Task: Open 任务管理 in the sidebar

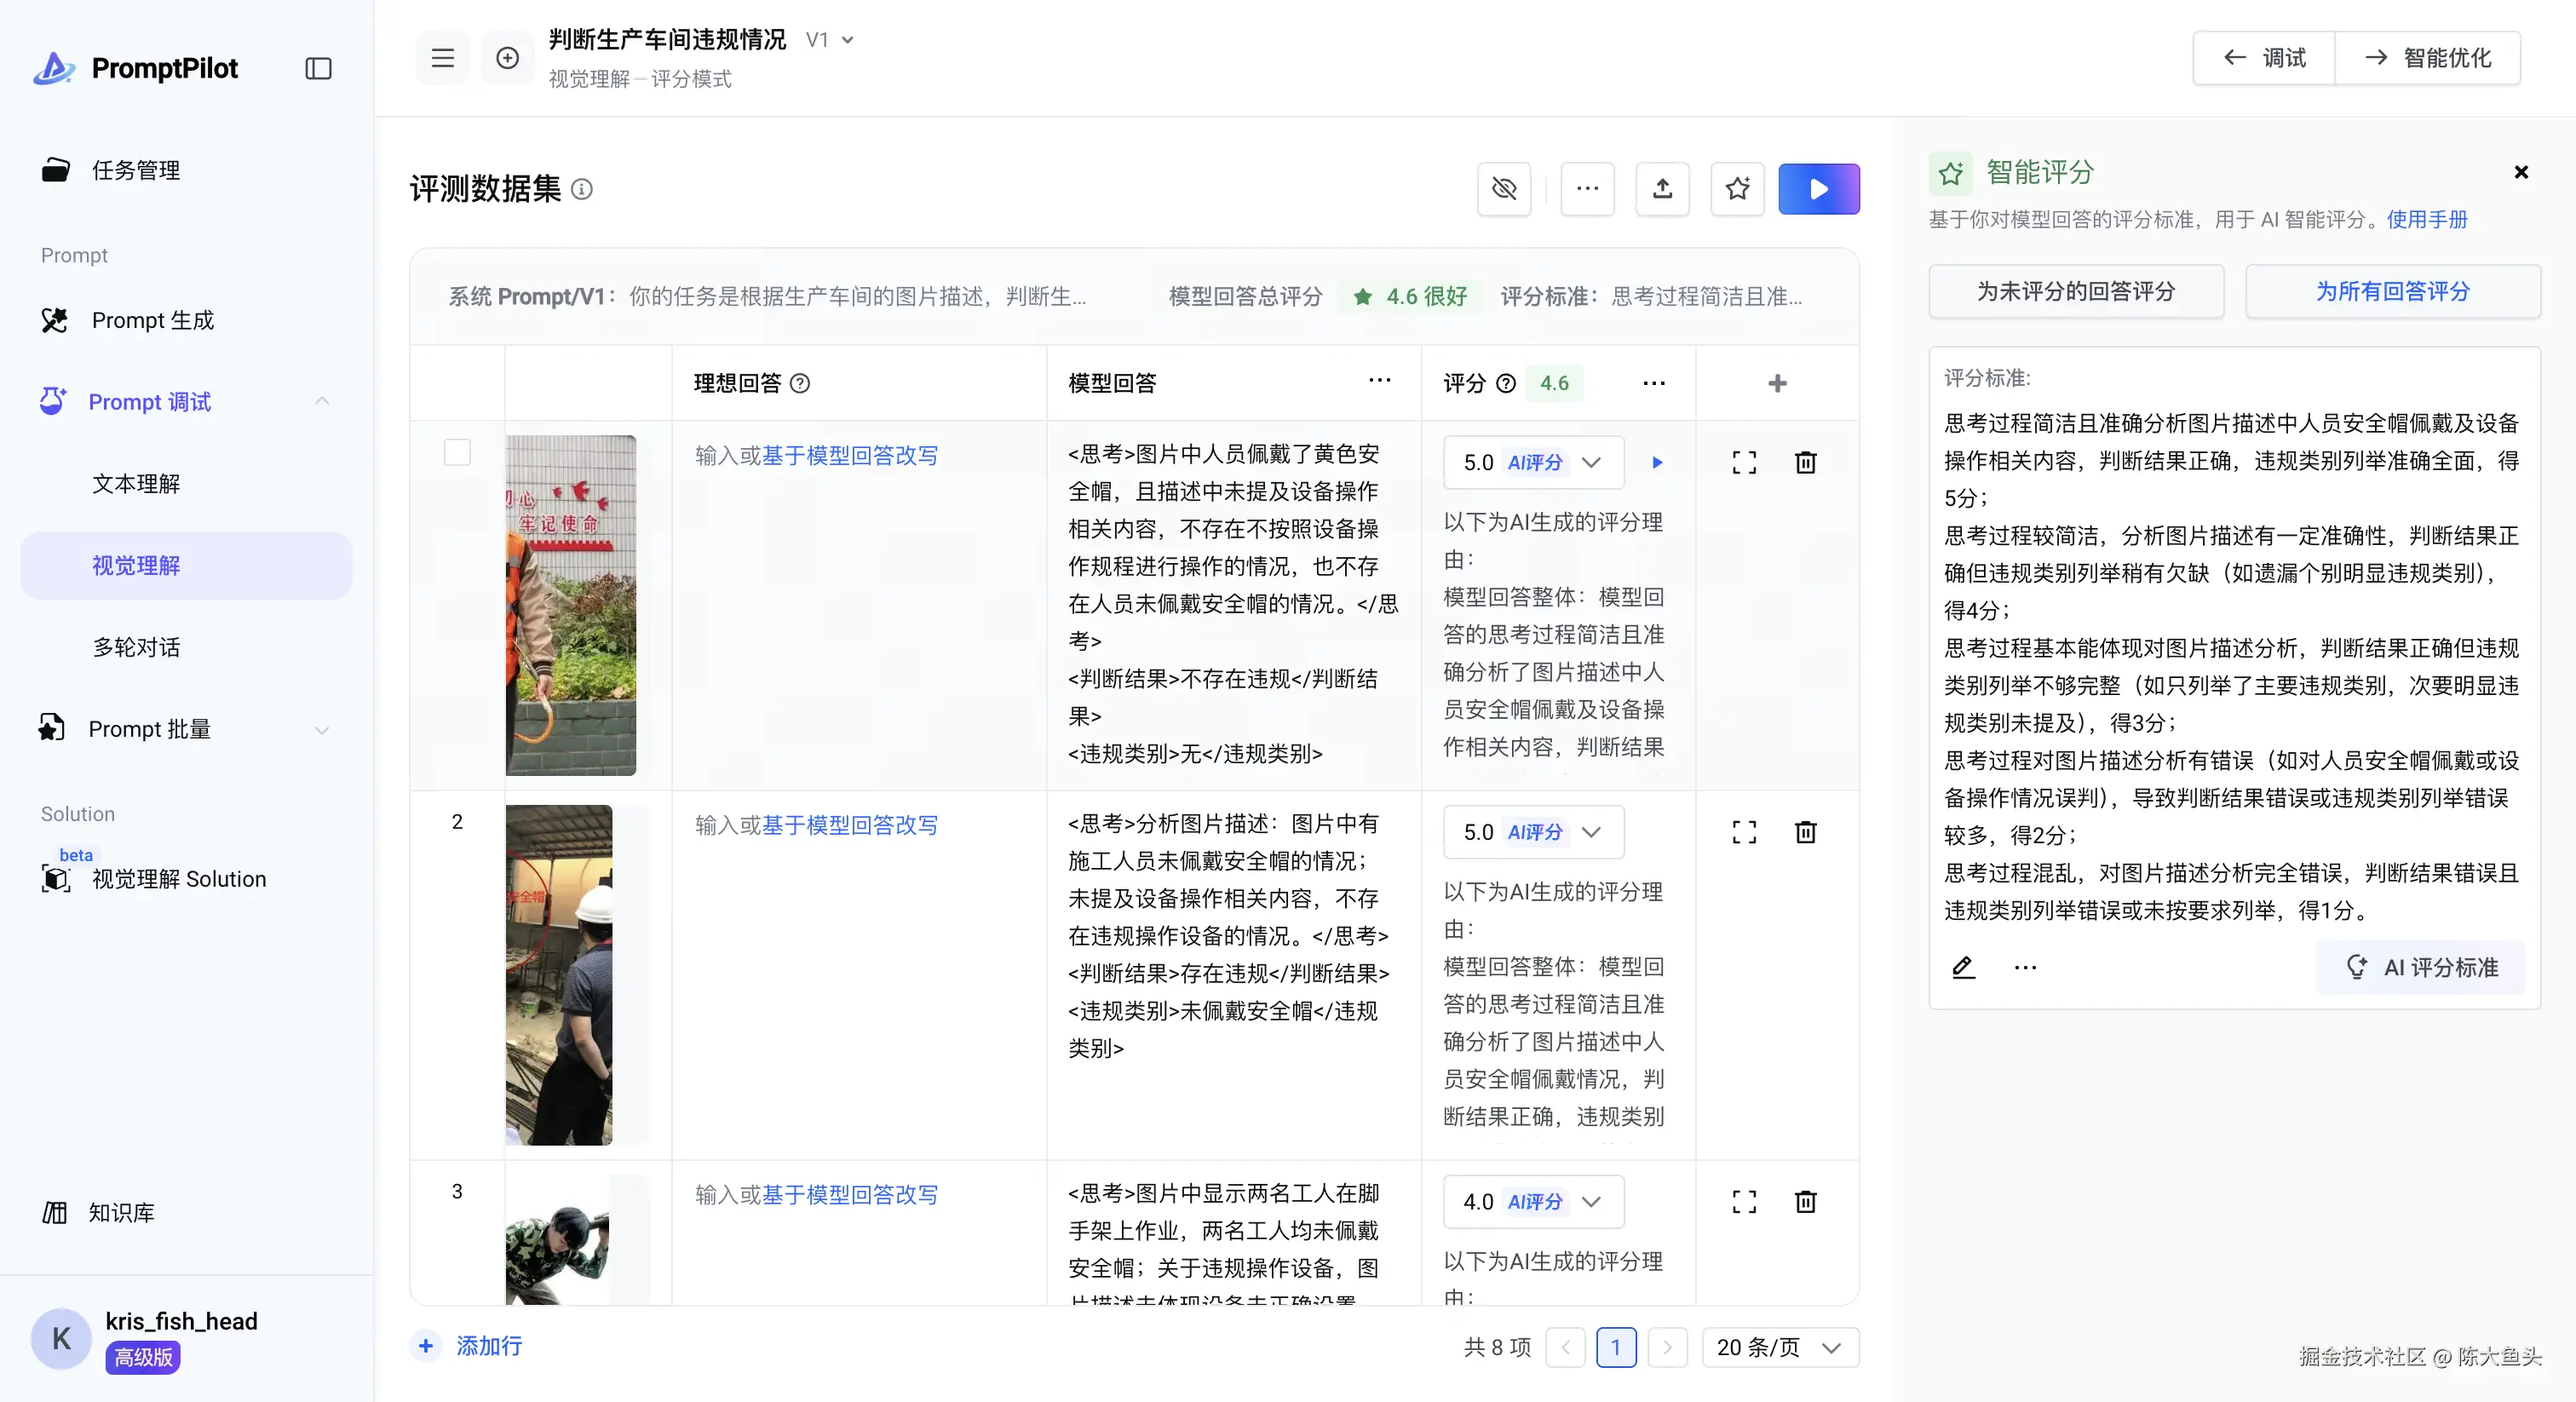Action: tap(136, 170)
